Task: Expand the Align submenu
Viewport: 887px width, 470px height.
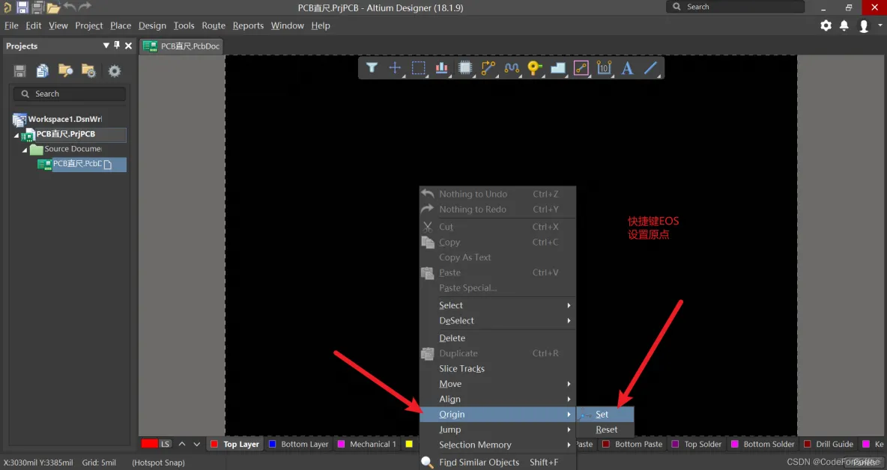Action: (x=497, y=399)
